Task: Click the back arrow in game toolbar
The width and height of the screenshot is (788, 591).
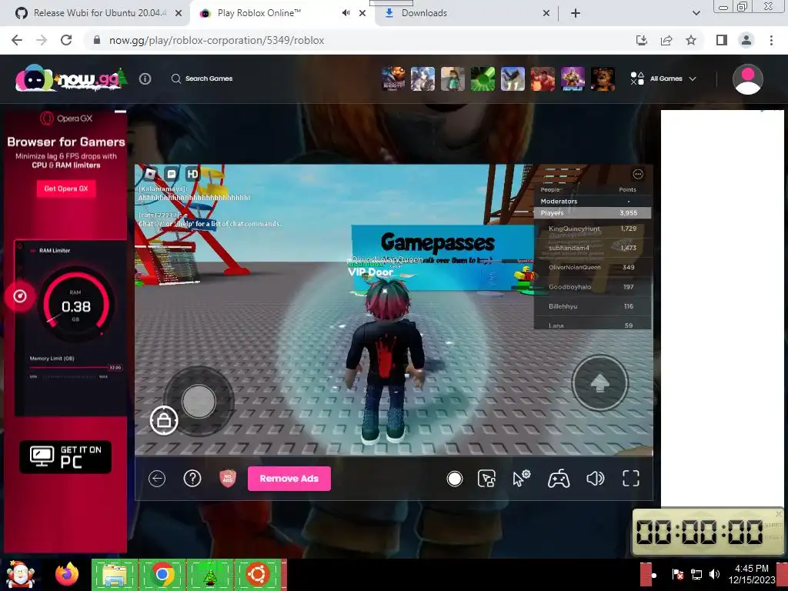Action: click(x=157, y=479)
